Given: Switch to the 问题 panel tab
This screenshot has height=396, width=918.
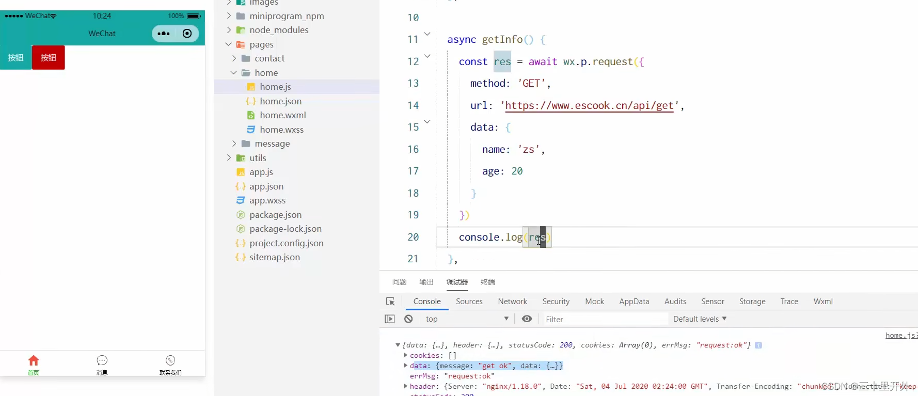Looking at the screenshot, I should tap(399, 282).
